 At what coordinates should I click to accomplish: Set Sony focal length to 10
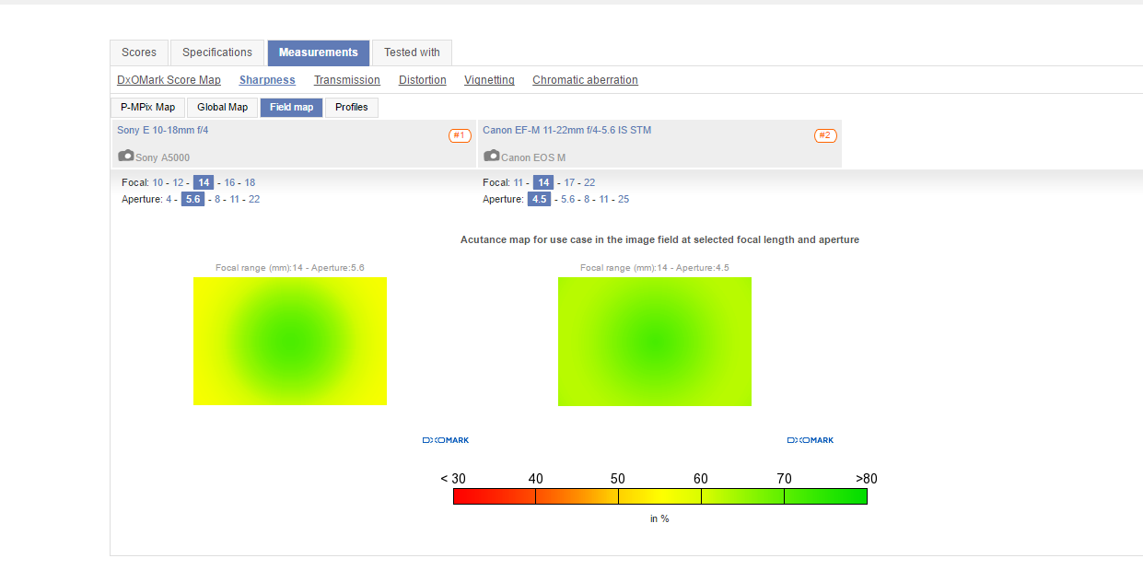tap(158, 182)
